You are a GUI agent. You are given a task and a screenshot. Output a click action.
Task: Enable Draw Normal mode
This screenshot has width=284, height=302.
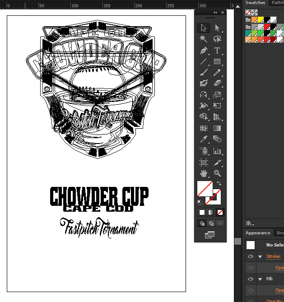coord(202,223)
